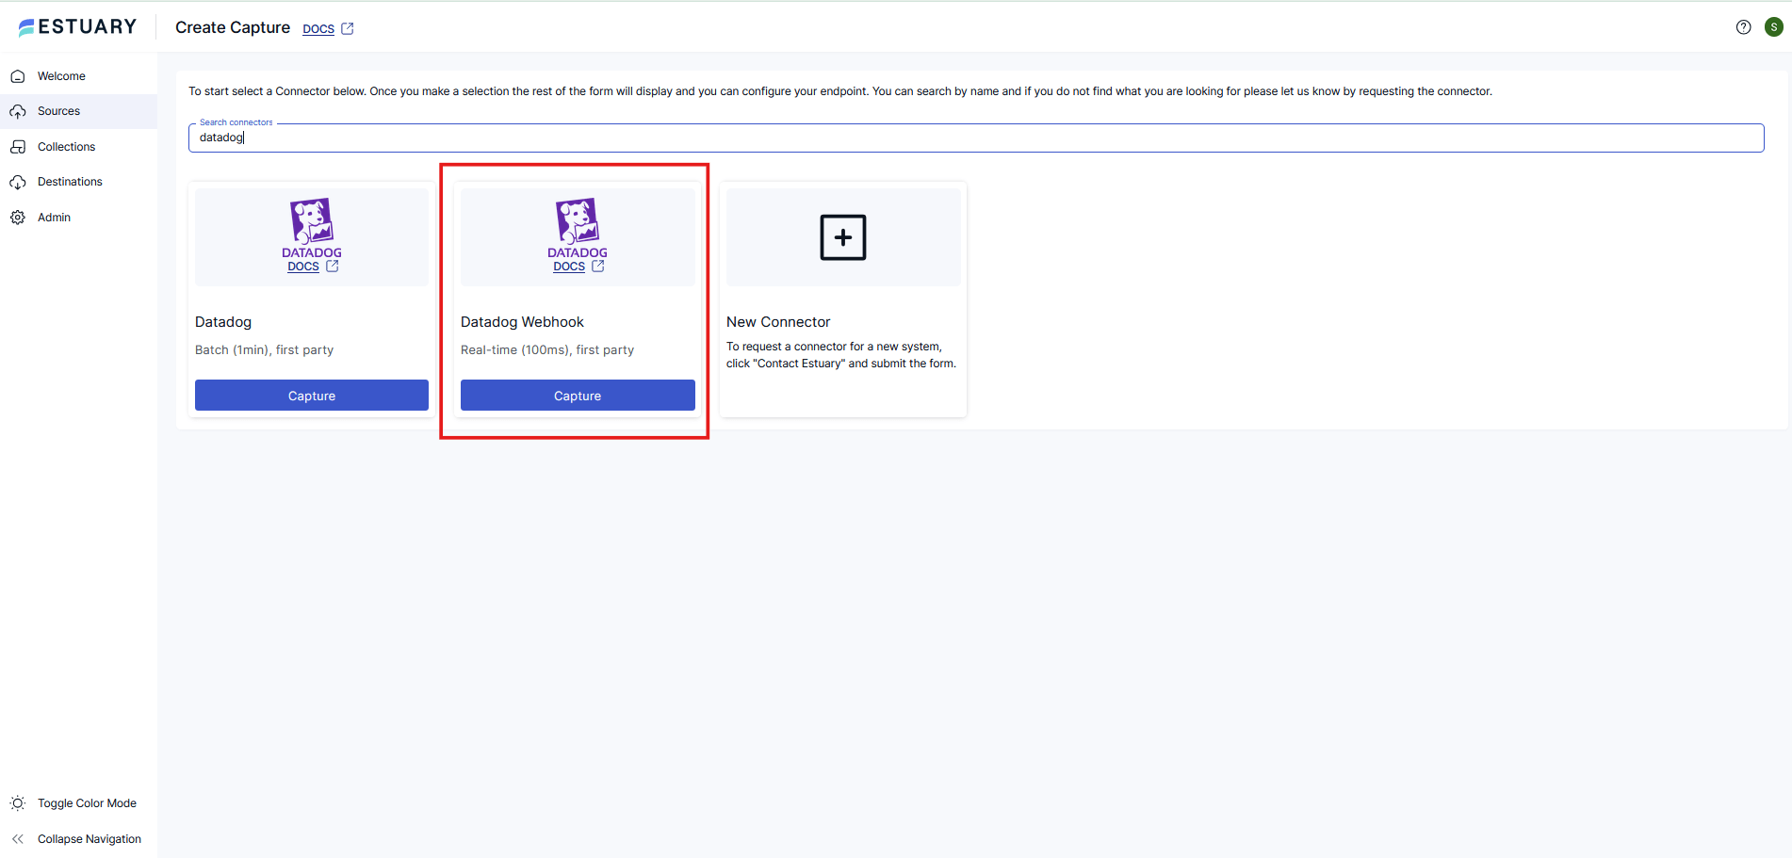Screen dimensions: 1792x858
Task: Click the Estuary logo
Action: [x=78, y=27]
